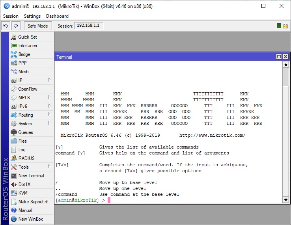The image size is (291, 225).
Task: Toggle Safe Mode on
Action: coord(38,26)
